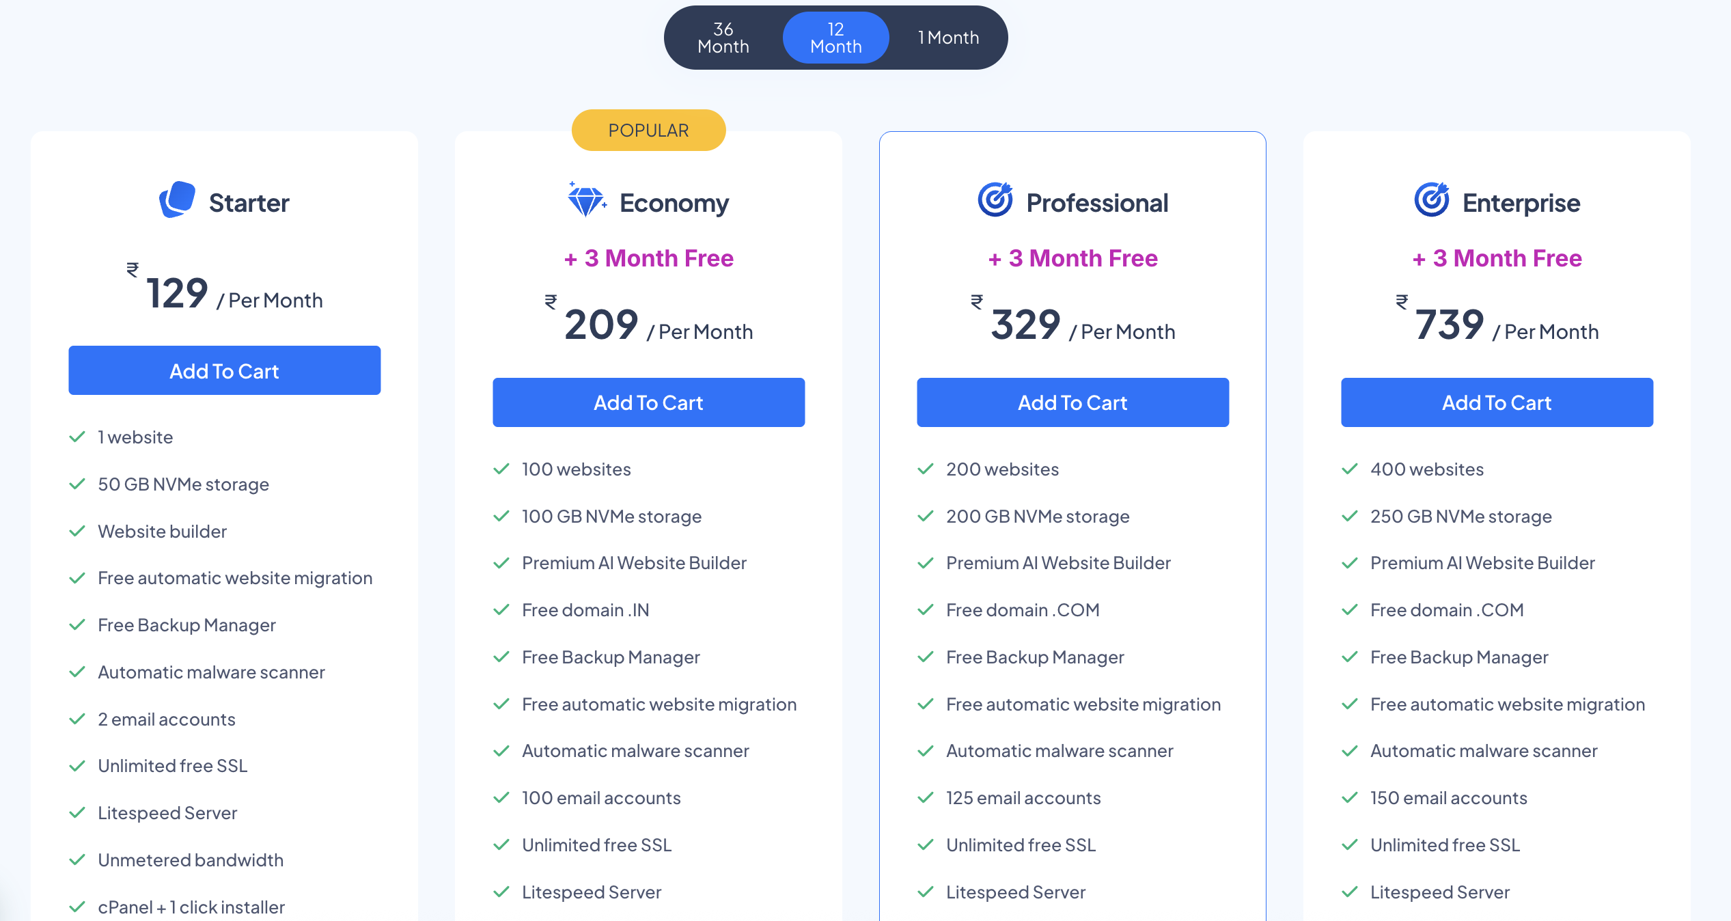Click checkmark beside Unmetered bandwidth

click(x=77, y=860)
